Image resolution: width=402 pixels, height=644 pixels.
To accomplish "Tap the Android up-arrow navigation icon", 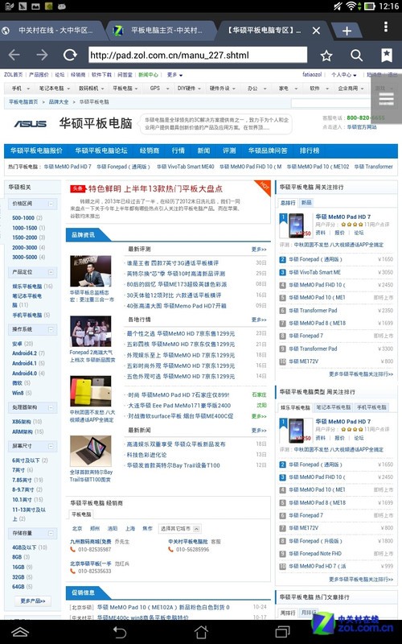I will (19, 632).
